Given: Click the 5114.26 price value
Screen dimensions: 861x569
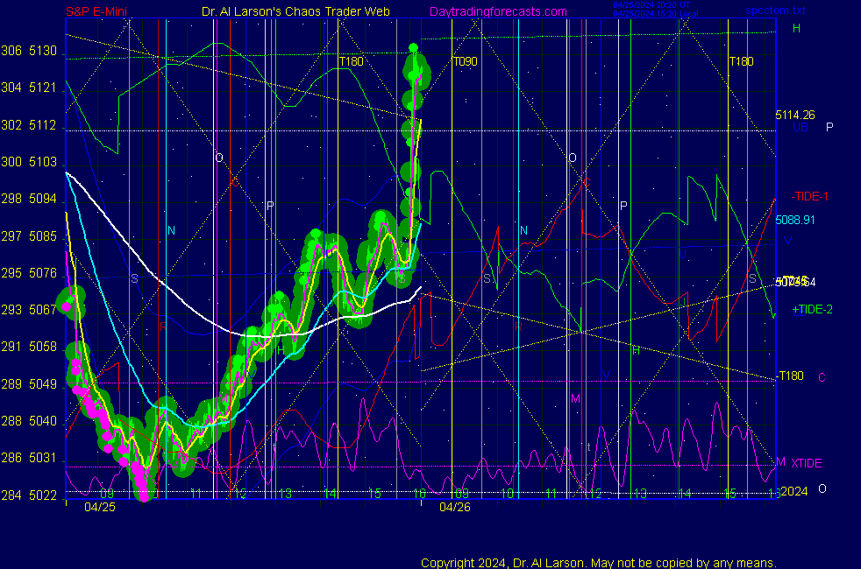Looking at the screenshot, I should click(x=794, y=116).
